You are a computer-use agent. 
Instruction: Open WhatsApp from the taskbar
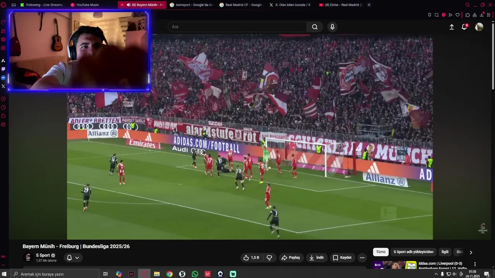coord(195,274)
